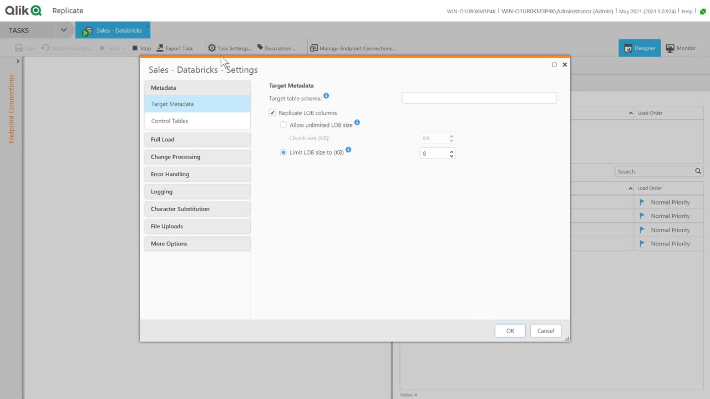Viewport: 710px width, 399px height.
Task: Increase the Limit LOB size value
Action: [x=452, y=151]
